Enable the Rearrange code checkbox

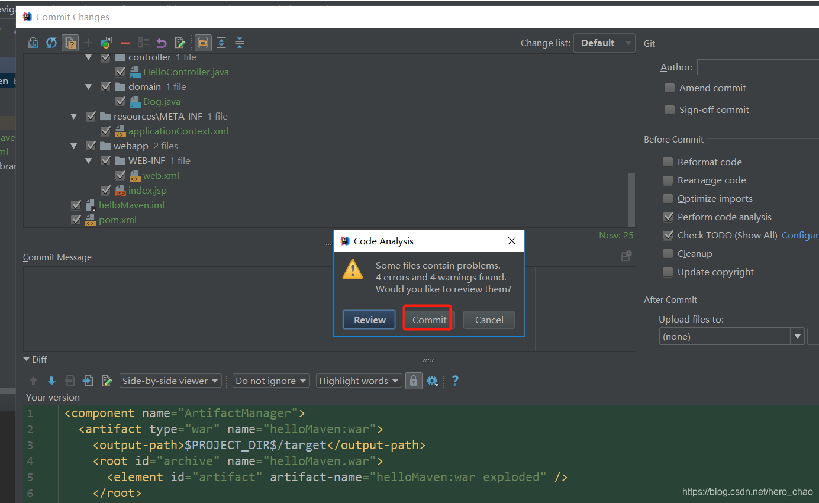click(x=668, y=180)
